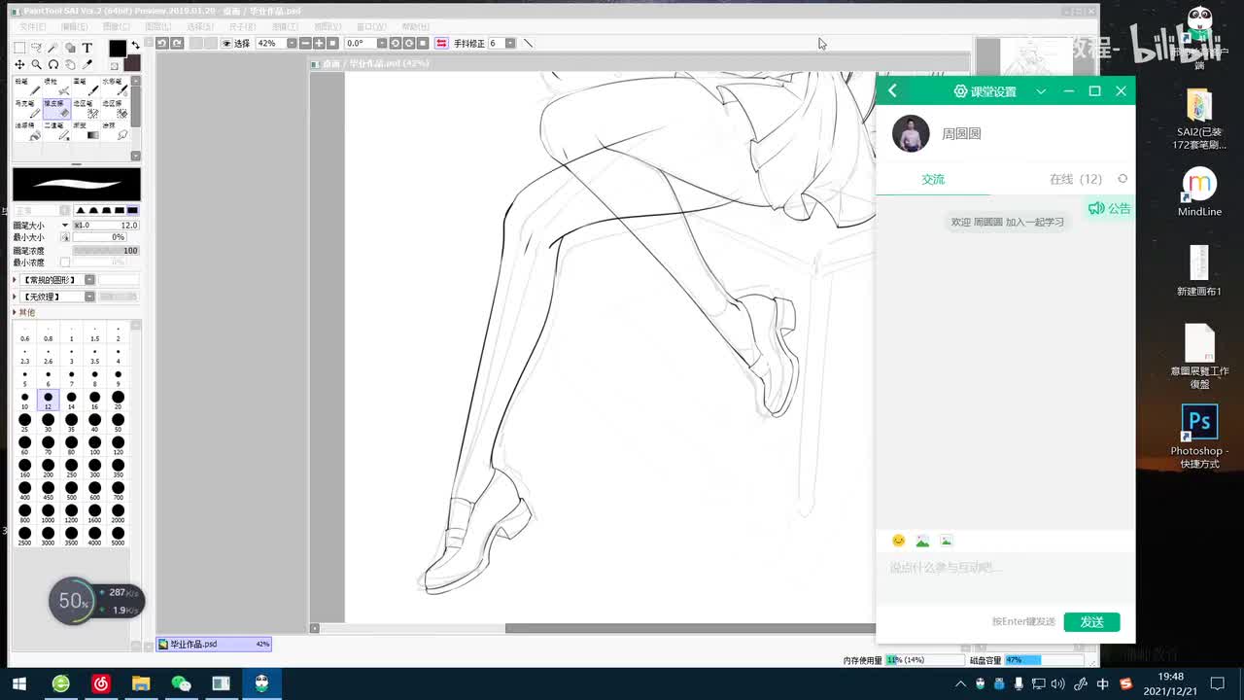Switch to the 交流 chat tab

(933, 179)
